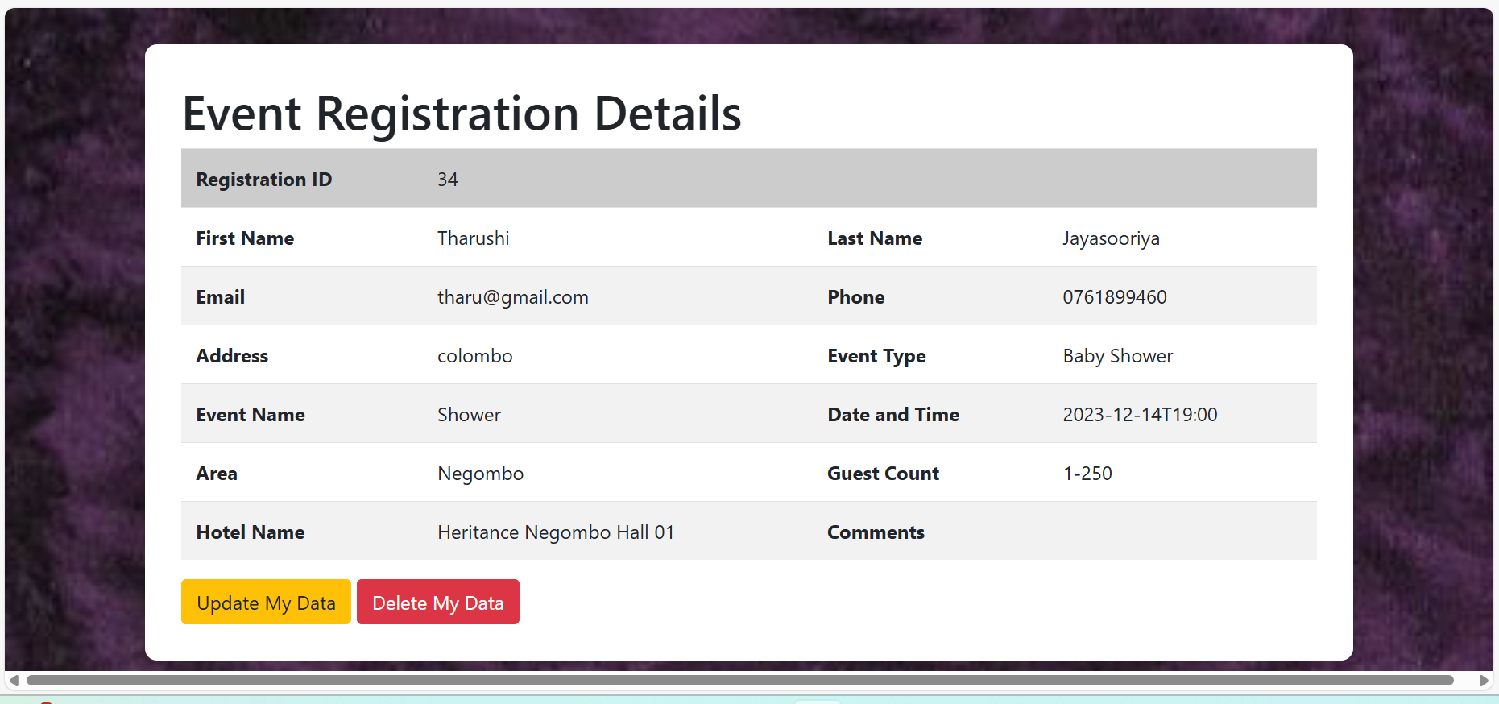Click the Update My Data button
Screen dimensions: 1499x704
tap(266, 602)
